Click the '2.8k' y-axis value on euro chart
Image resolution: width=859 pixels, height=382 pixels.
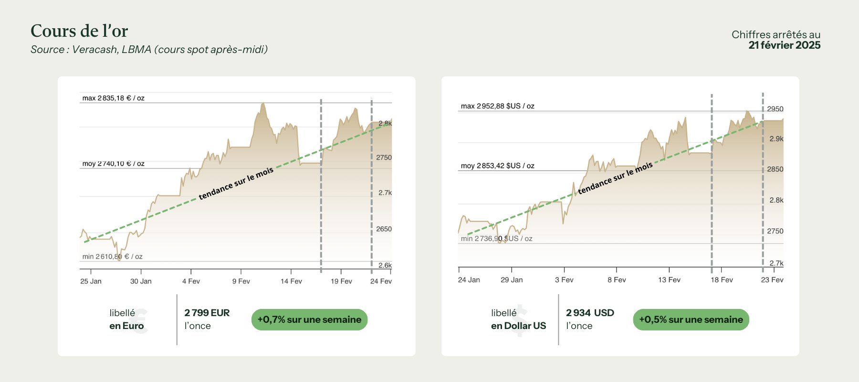385,123
